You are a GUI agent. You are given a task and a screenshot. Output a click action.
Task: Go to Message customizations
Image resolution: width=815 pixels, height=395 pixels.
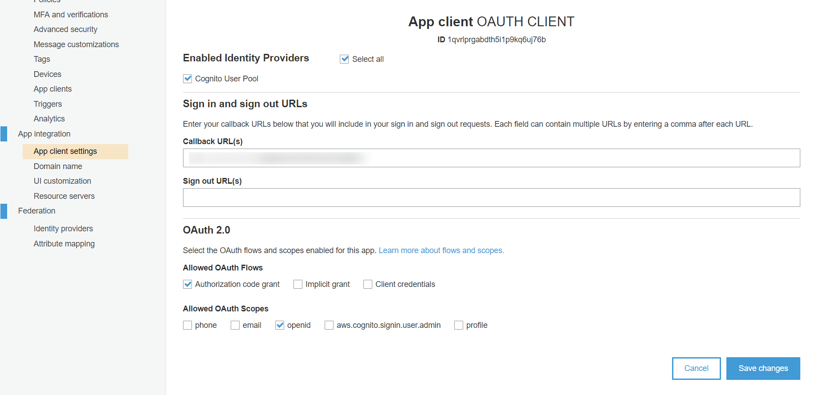tap(76, 44)
